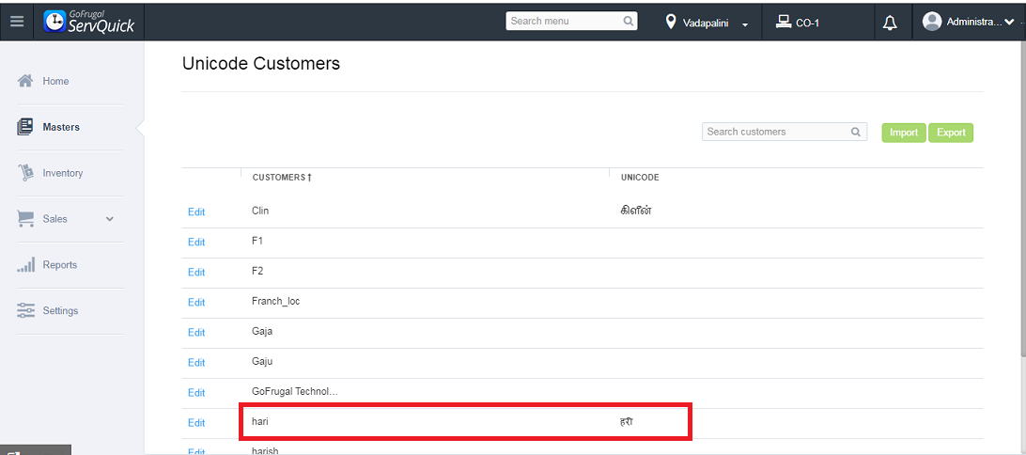This screenshot has height=455, width=1026.
Task: Click the search menu magnifier icon
Action: [x=629, y=21]
